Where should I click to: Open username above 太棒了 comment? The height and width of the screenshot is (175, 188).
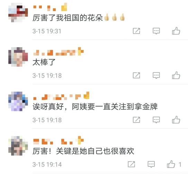point(58,52)
